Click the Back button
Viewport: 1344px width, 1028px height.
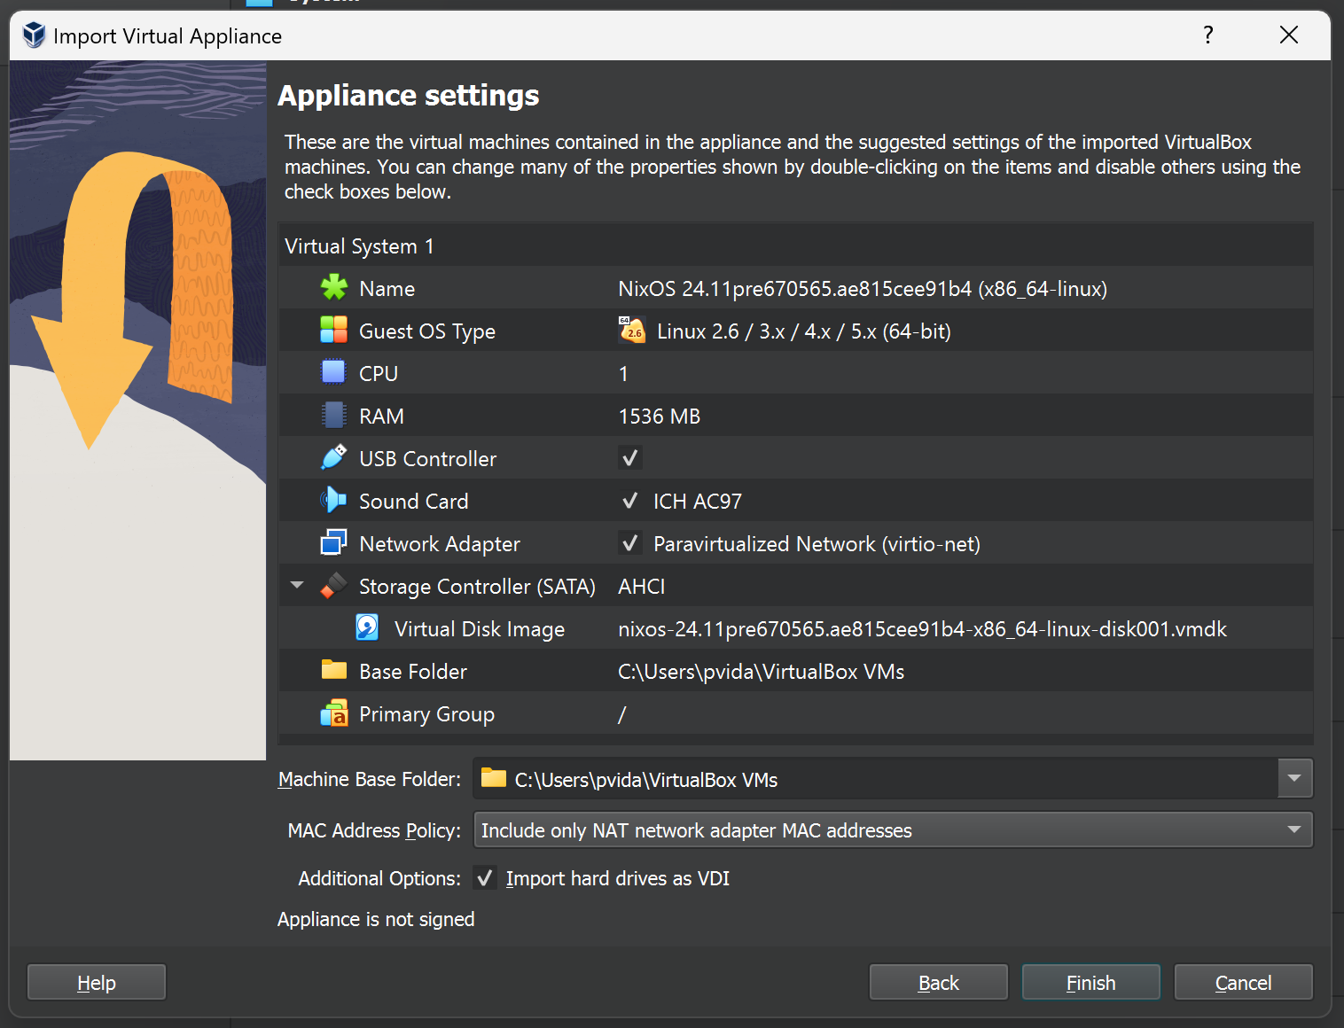939,983
